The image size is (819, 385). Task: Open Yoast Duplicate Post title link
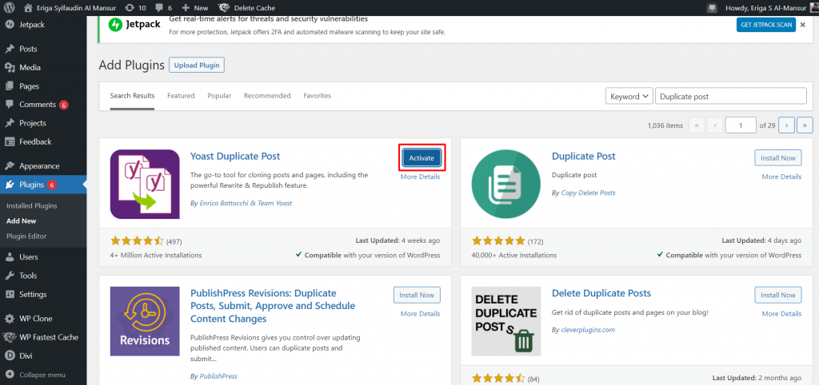pyautogui.click(x=235, y=156)
